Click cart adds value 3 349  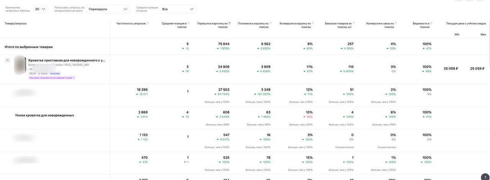(266, 90)
